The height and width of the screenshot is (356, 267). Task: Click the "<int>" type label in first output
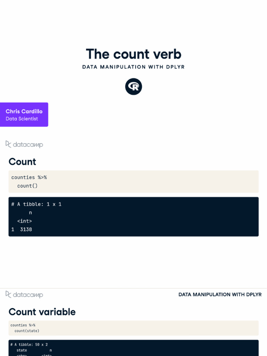[24, 221]
